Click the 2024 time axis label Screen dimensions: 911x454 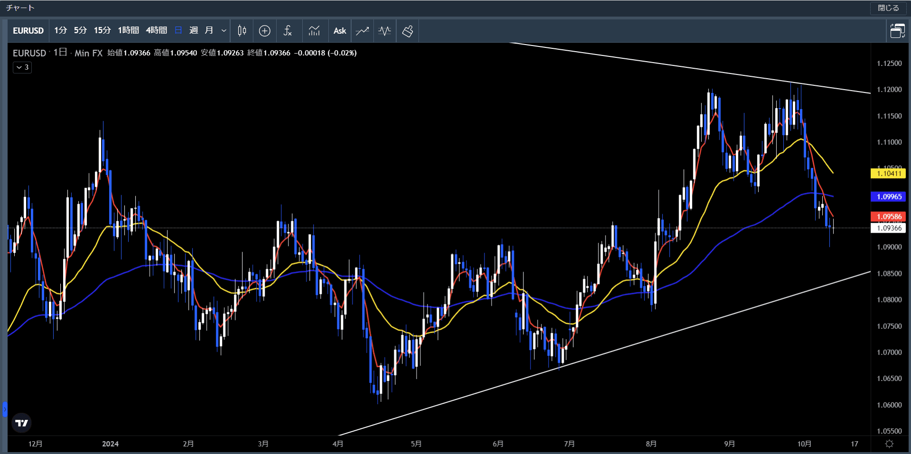(110, 444)
